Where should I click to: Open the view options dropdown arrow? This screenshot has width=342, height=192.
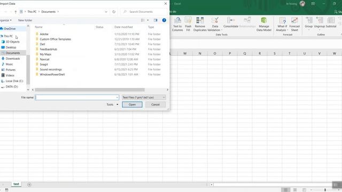[x=148, y=20]
